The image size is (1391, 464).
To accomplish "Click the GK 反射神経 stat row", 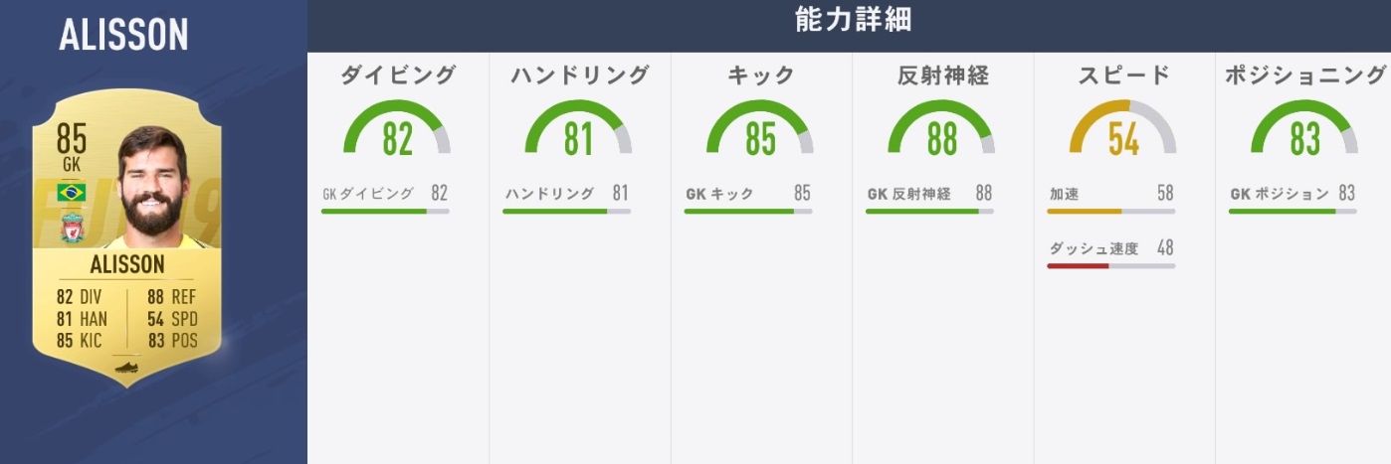I will [x=929, y=195].
